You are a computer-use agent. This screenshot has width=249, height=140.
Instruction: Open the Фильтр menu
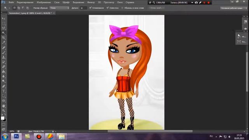tap(91, 2)
